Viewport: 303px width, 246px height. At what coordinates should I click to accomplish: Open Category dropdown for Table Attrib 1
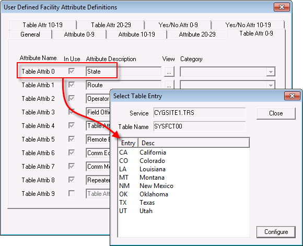[271, 85]
